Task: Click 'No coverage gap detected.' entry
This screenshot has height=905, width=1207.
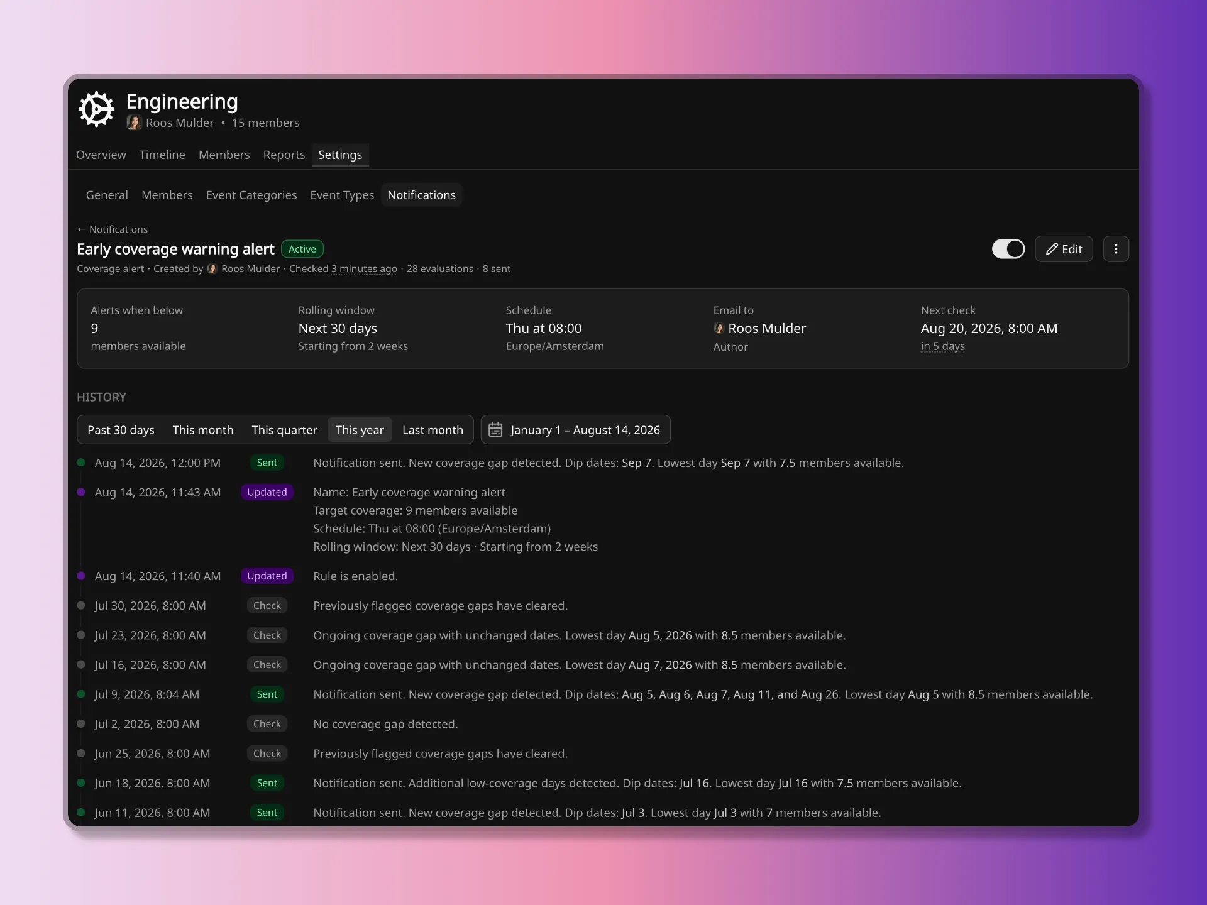Action: coord(385,724)
